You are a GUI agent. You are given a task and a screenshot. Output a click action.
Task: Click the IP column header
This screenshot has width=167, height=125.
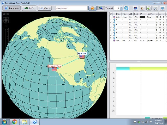coord(141,14)
